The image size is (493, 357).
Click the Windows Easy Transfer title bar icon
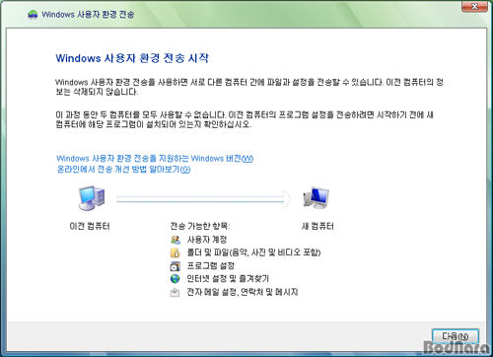pos(33,15)
